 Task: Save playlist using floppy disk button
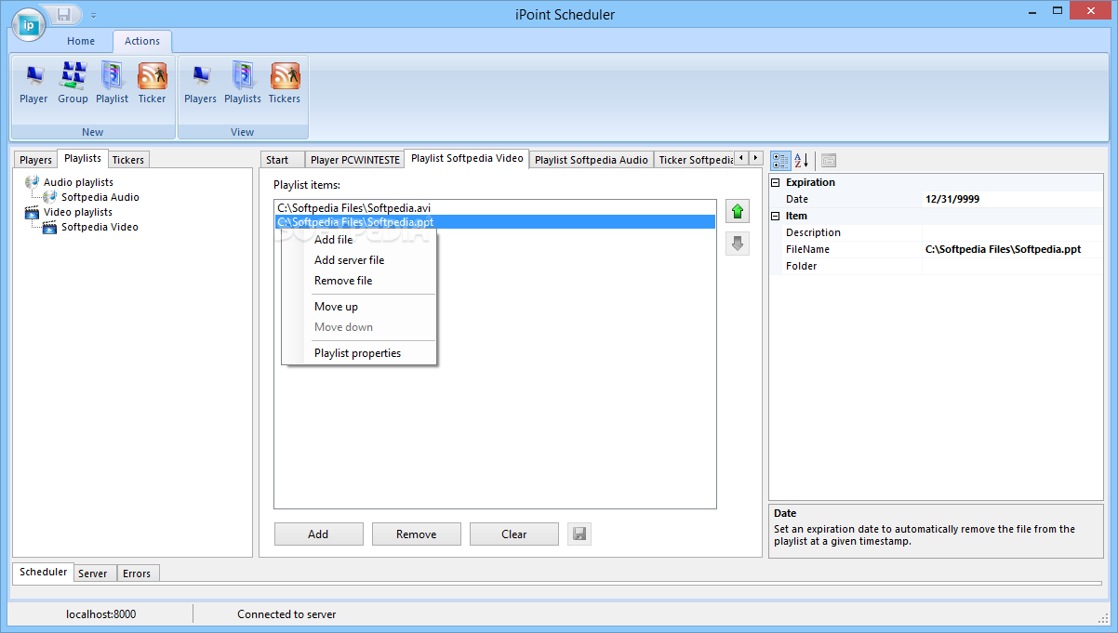click(x=579, y=534)
